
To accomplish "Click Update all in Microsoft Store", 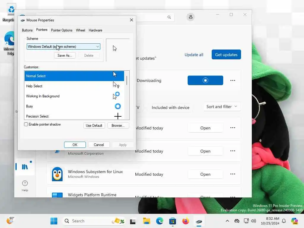I will click(194, 55).
